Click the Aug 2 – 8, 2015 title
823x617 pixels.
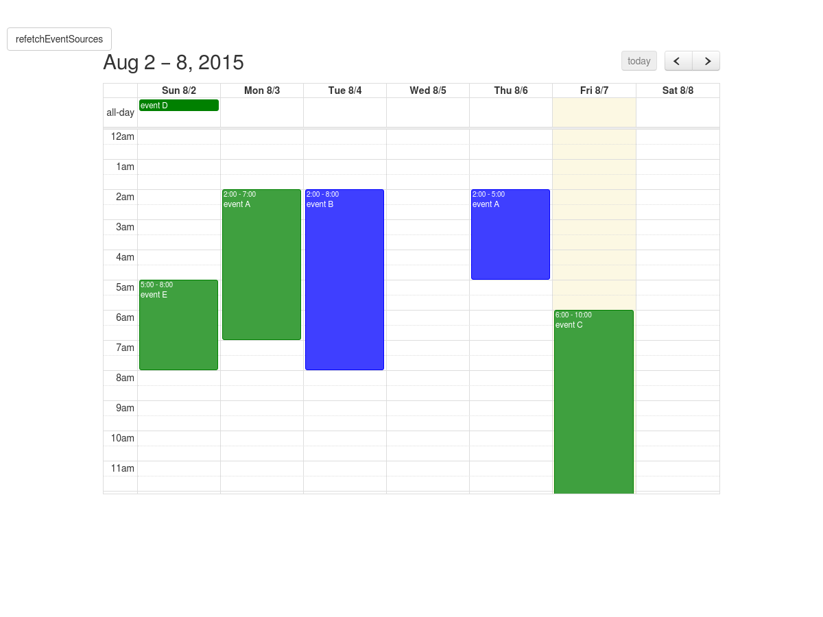(x=174, y=62)
